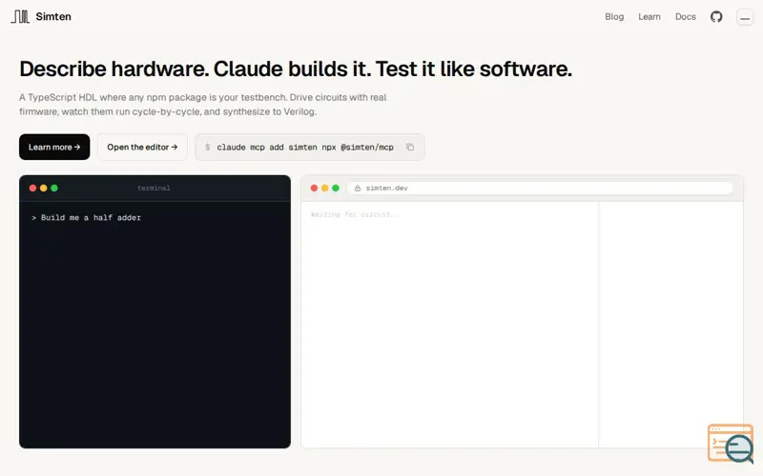This screenshot has height=476, width=763.
Task: Click the Simten waveform logo icon
Action: (20, 16)
